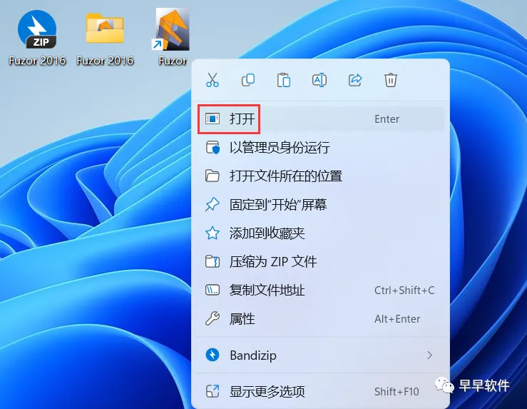Click the Delete trash can icon
Viewport: 527px width, 409px height.
[x=391, y=80]
